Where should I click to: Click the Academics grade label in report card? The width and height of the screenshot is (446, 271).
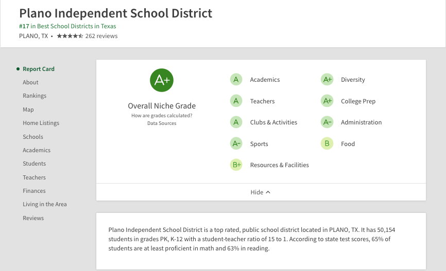(x=265, y=80)
